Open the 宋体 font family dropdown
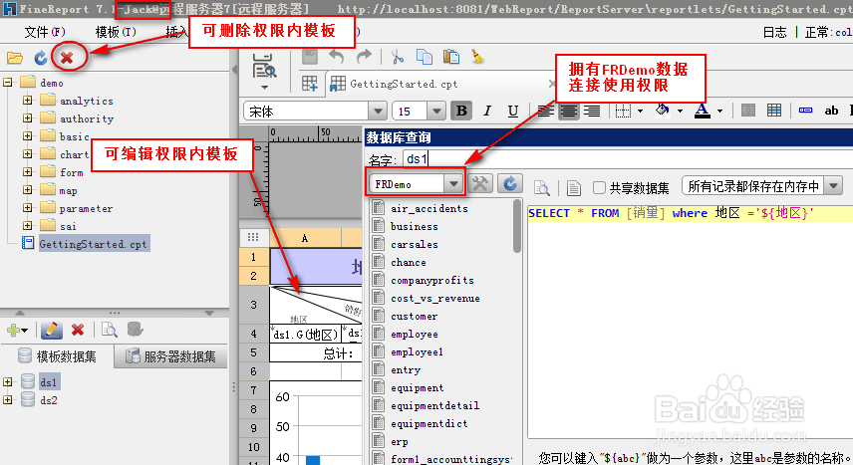Image resolution: width=853 pixels, height=465 pixels. (x=378, y=112)
